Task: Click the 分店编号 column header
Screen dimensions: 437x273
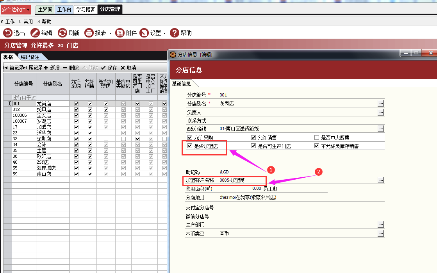Action: [24, 84]
